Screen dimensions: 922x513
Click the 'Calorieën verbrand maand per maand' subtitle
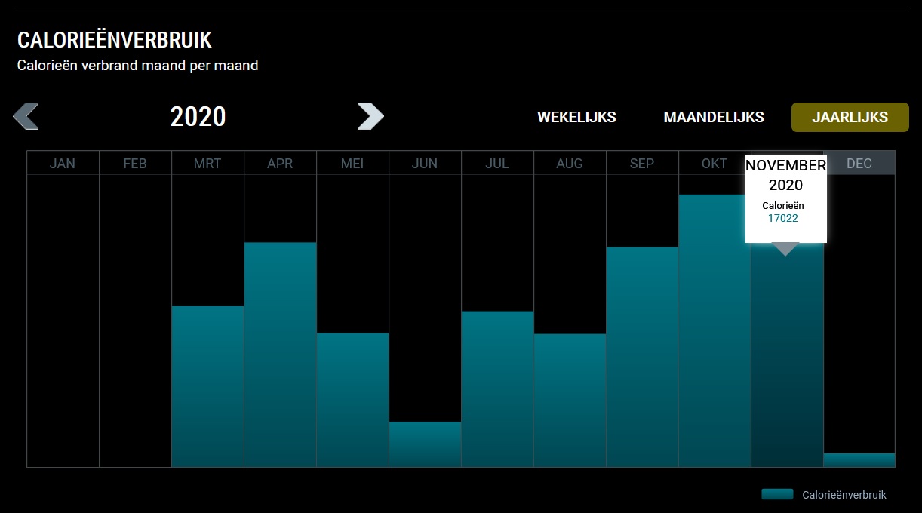pyautogui.click(x=138, y=66)
